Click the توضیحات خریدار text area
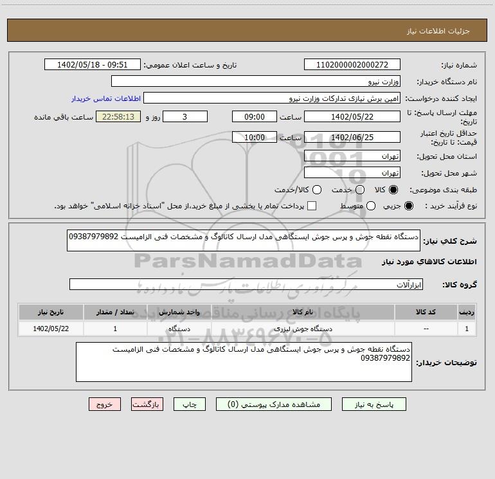Screen dimensions: 495x479 click(x=244, y=362)
